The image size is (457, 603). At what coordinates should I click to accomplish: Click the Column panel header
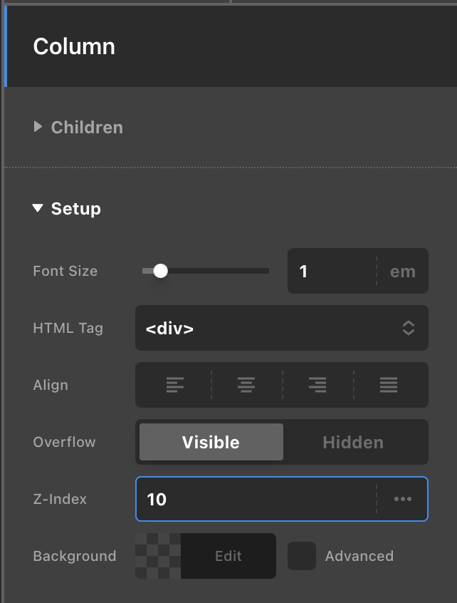pos(74,46)
